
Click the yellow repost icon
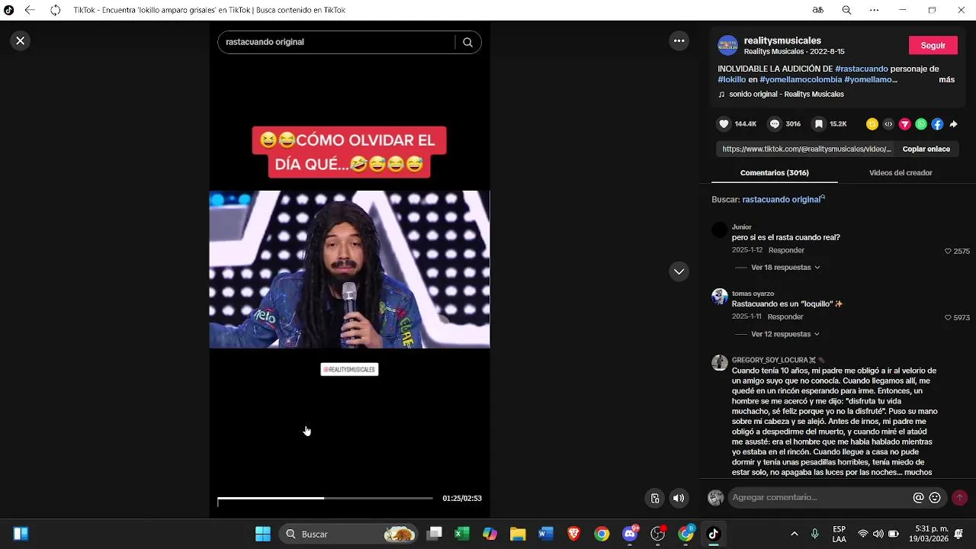pyautogui.click(x=872, y=124)
